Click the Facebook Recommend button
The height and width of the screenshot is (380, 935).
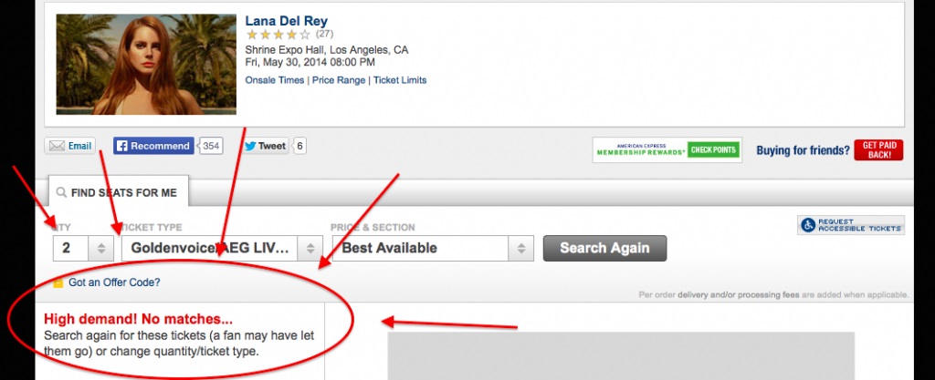click(x=153, y=146)
